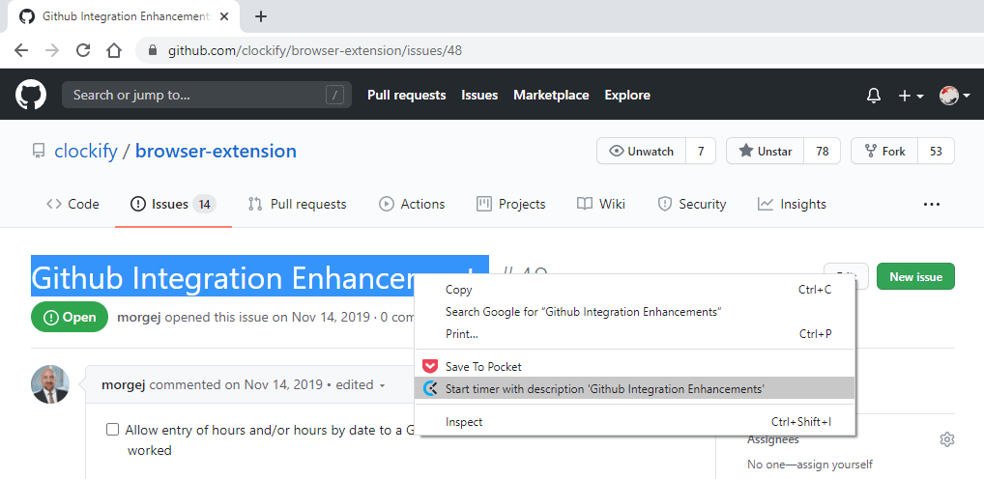The width and height of the screenshot is (984, 479).
Task: Choose Print in the context menu
Action: tap(635, 334)
